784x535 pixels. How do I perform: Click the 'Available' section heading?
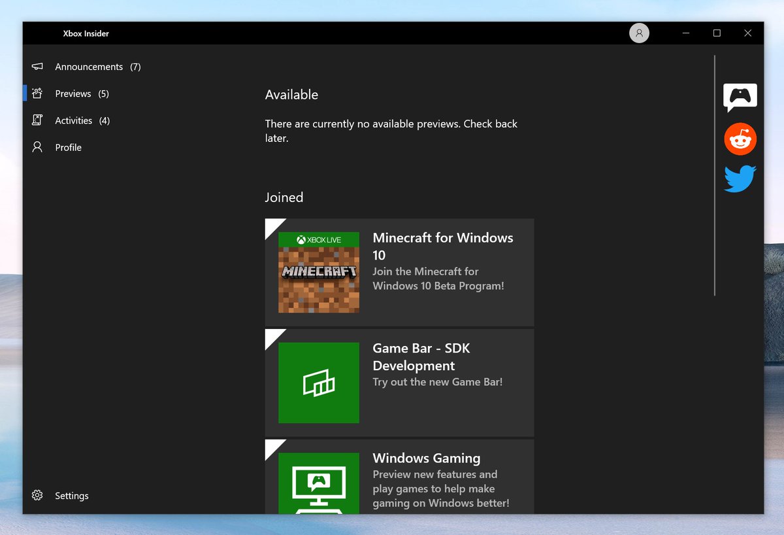pos(291,95)
